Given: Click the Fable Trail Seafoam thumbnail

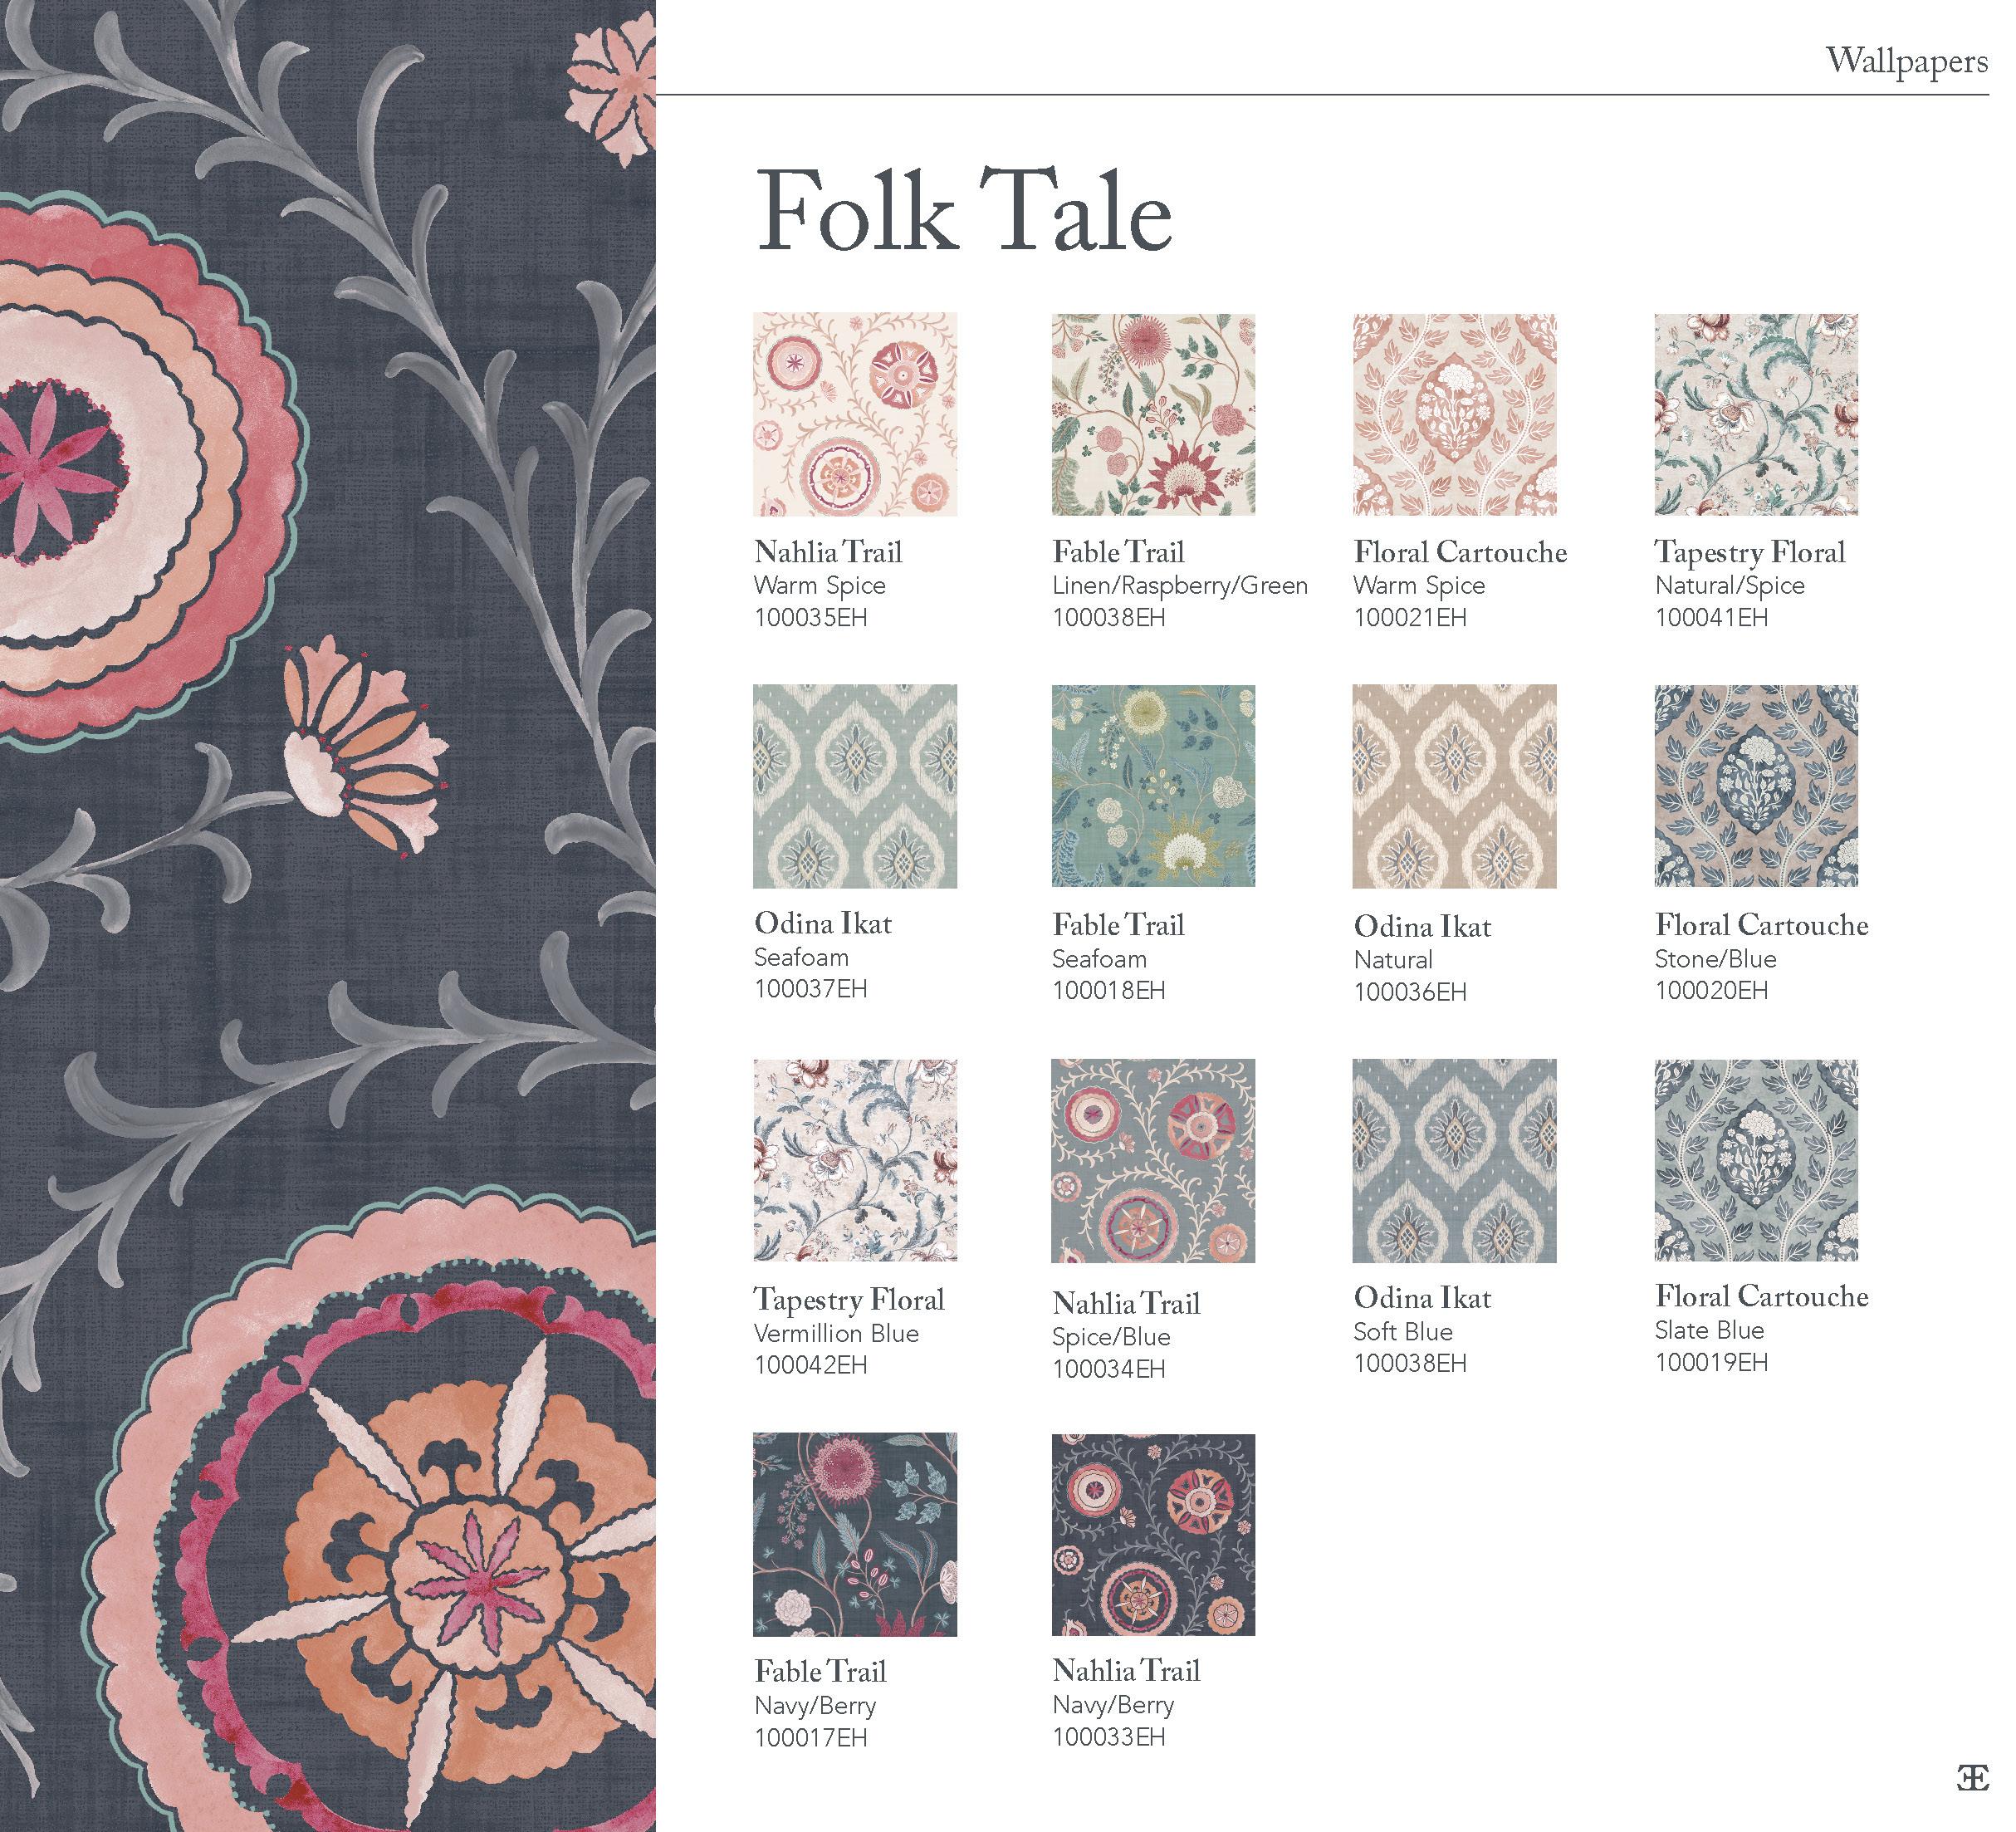Looking at the screenshot, I should click(1153, 786).
